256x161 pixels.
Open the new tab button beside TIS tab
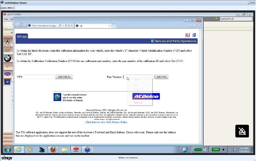click(x=114, y=26)
